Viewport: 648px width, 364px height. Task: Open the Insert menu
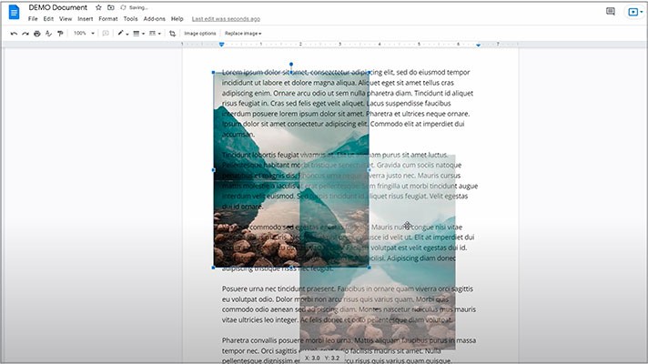[x=86, y=19]
